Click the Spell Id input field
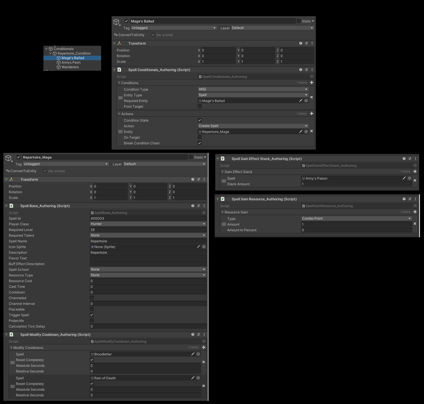 (x=148, y=218)
